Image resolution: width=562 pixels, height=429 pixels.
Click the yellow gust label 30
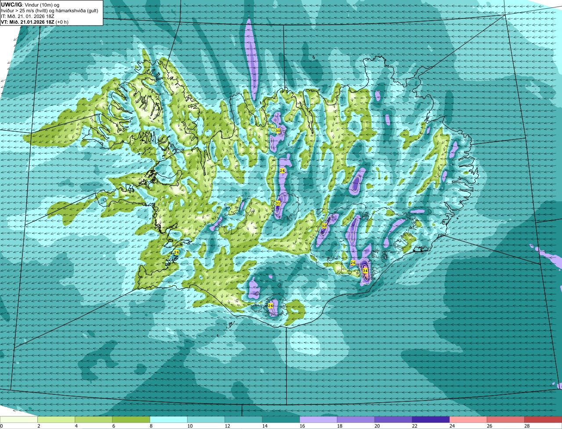coord(278,131)
